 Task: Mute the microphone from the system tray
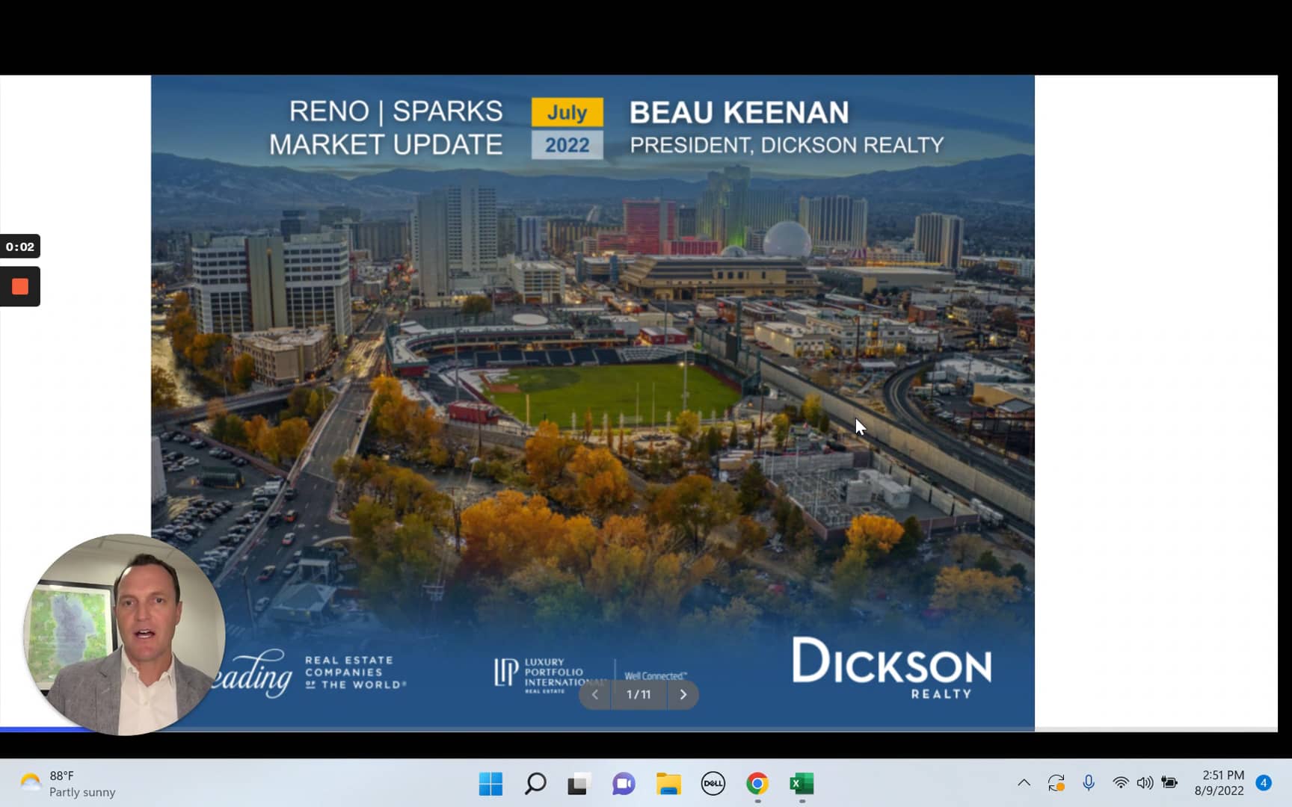(x=1088, y=783)
